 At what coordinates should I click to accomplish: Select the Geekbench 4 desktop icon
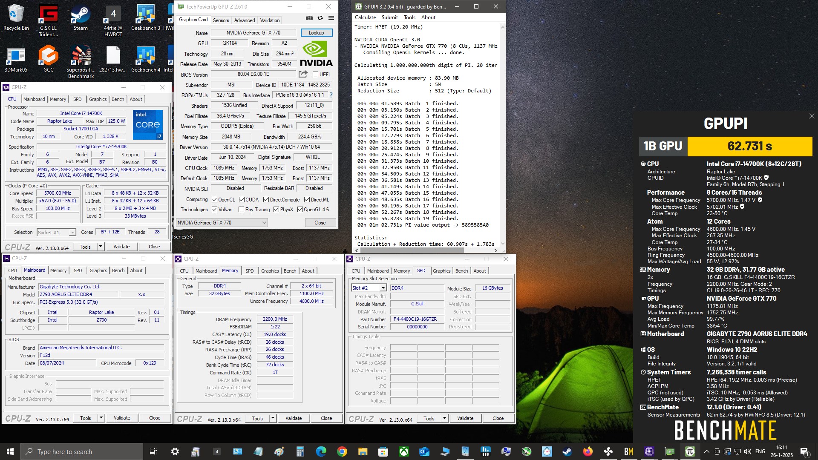click(146, 59)
